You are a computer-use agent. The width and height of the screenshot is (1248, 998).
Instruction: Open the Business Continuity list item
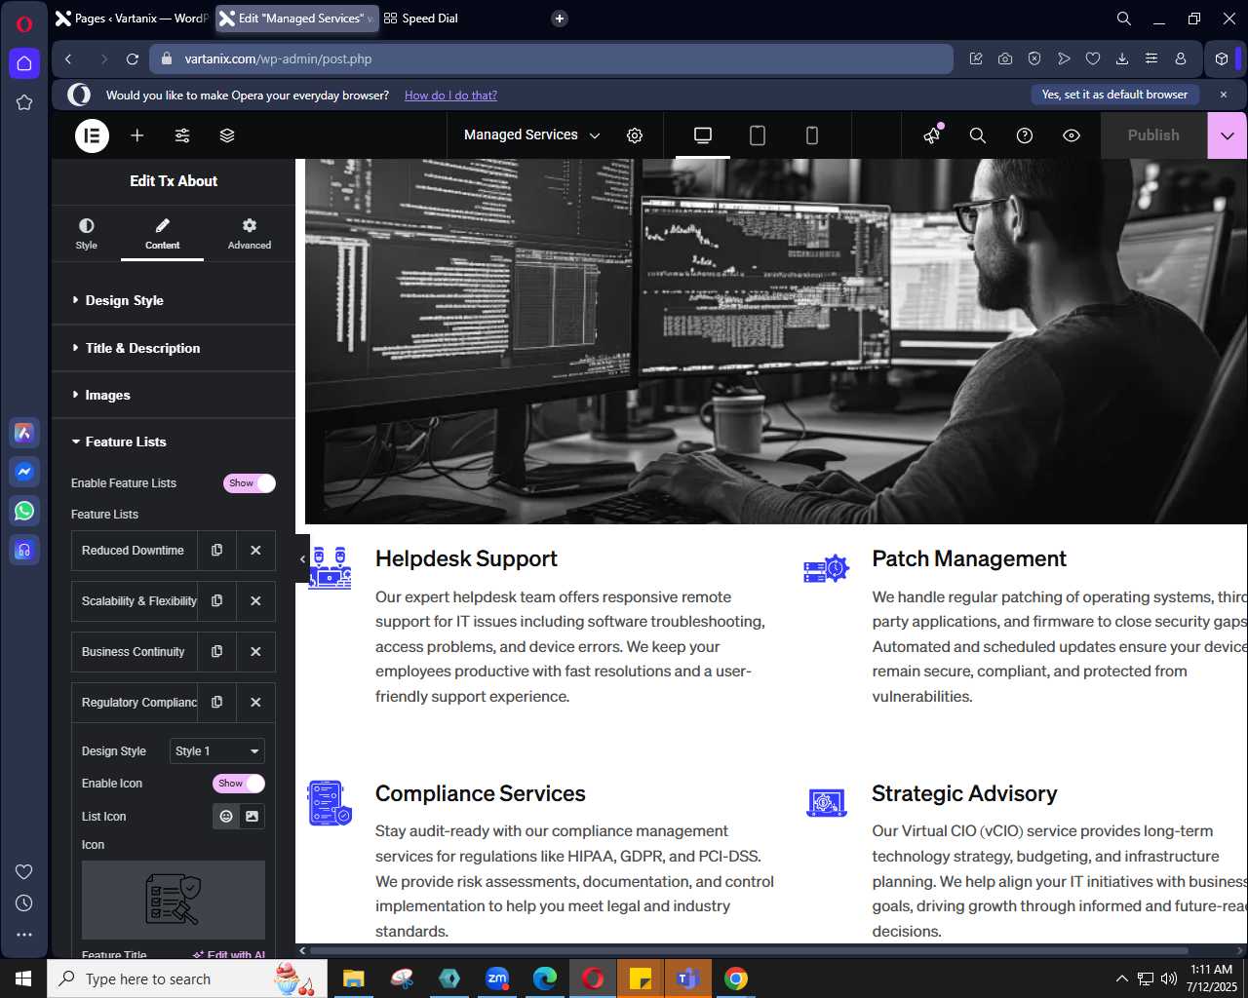(x=135, y=652)
